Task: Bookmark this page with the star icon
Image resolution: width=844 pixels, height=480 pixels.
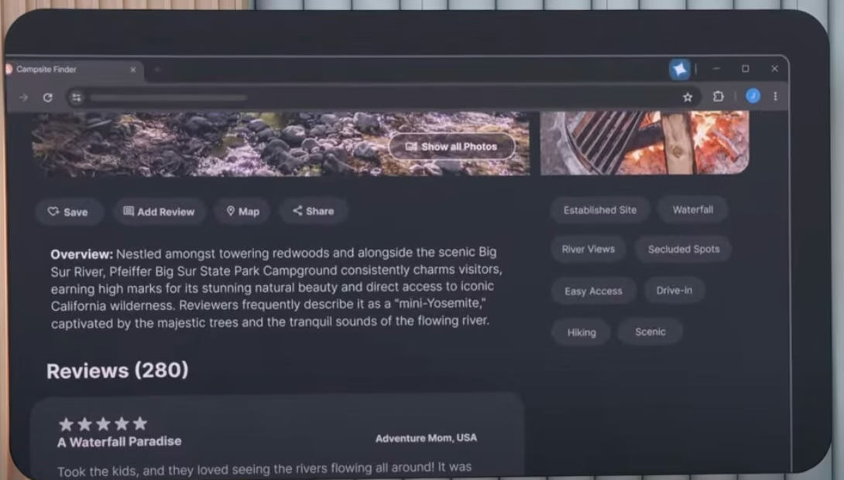Action: 688,97
